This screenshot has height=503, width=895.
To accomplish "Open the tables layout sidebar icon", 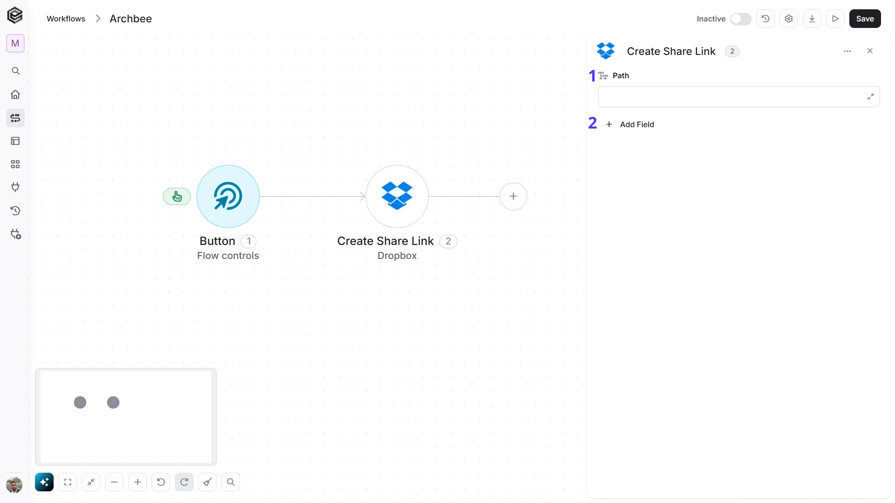I will point(15,141).
